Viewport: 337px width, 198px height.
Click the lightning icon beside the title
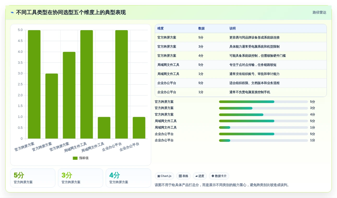tap(12, 12)
